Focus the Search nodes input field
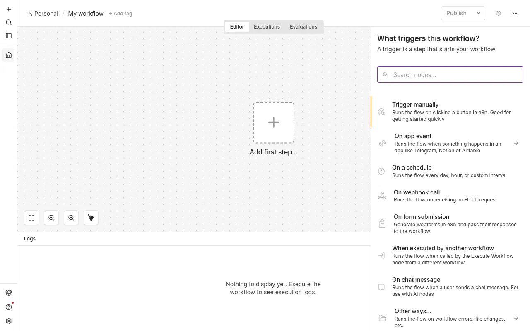The width and height of the screenshot is (530, 331). 450,74
